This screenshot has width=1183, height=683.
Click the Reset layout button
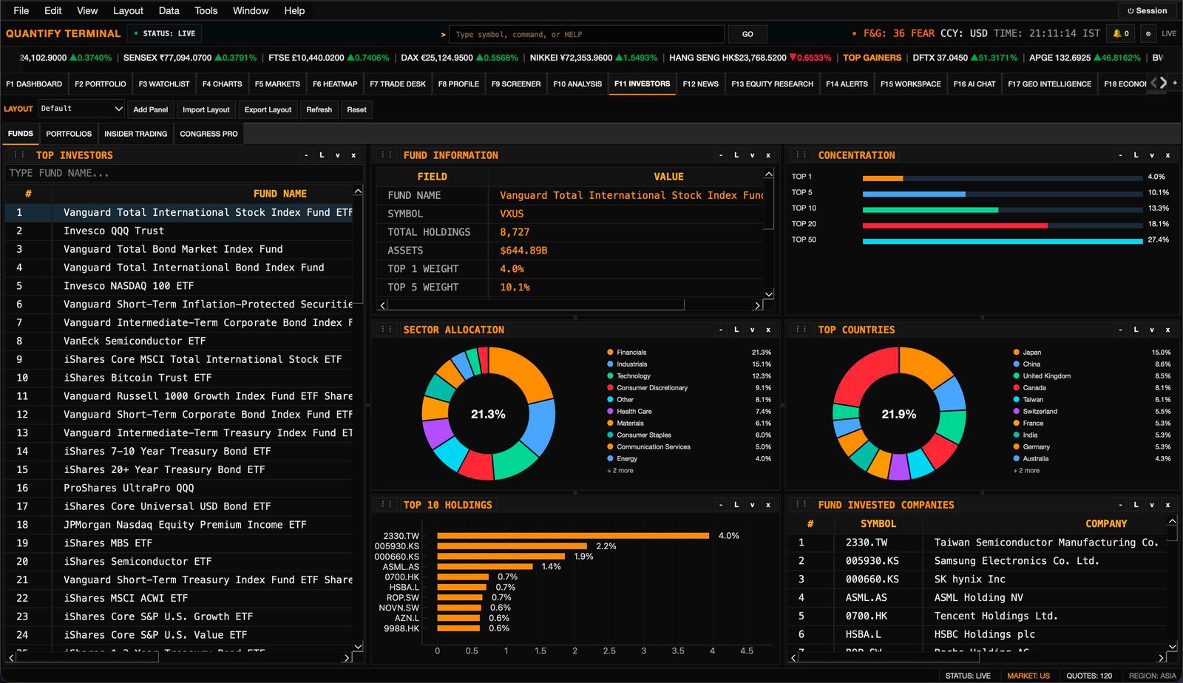click(356, 109)
